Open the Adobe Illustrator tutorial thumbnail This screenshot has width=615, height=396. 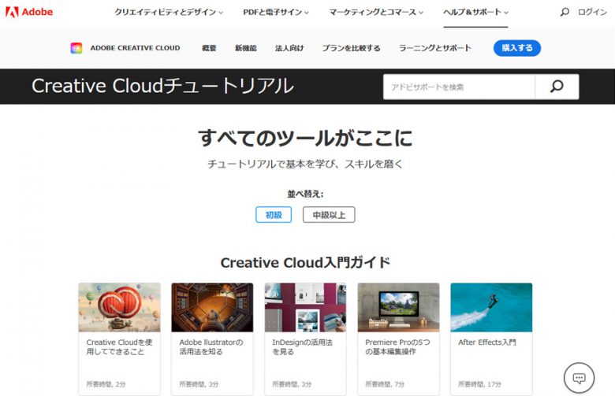click(x=212, y=308)
